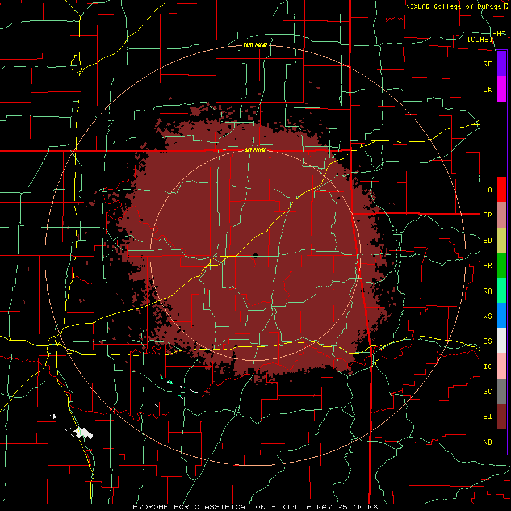511x511 pixels.
Task: Click the black radar site dot
Action: coord(256,255)
